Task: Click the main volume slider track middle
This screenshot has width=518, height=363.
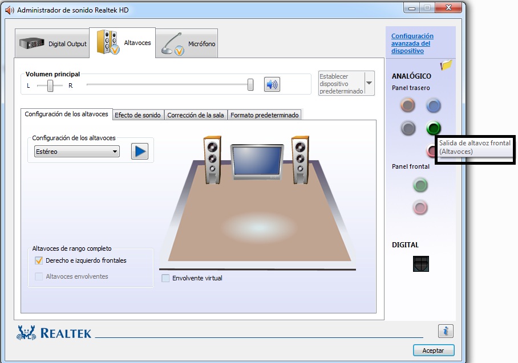Action: coord(168,85)
